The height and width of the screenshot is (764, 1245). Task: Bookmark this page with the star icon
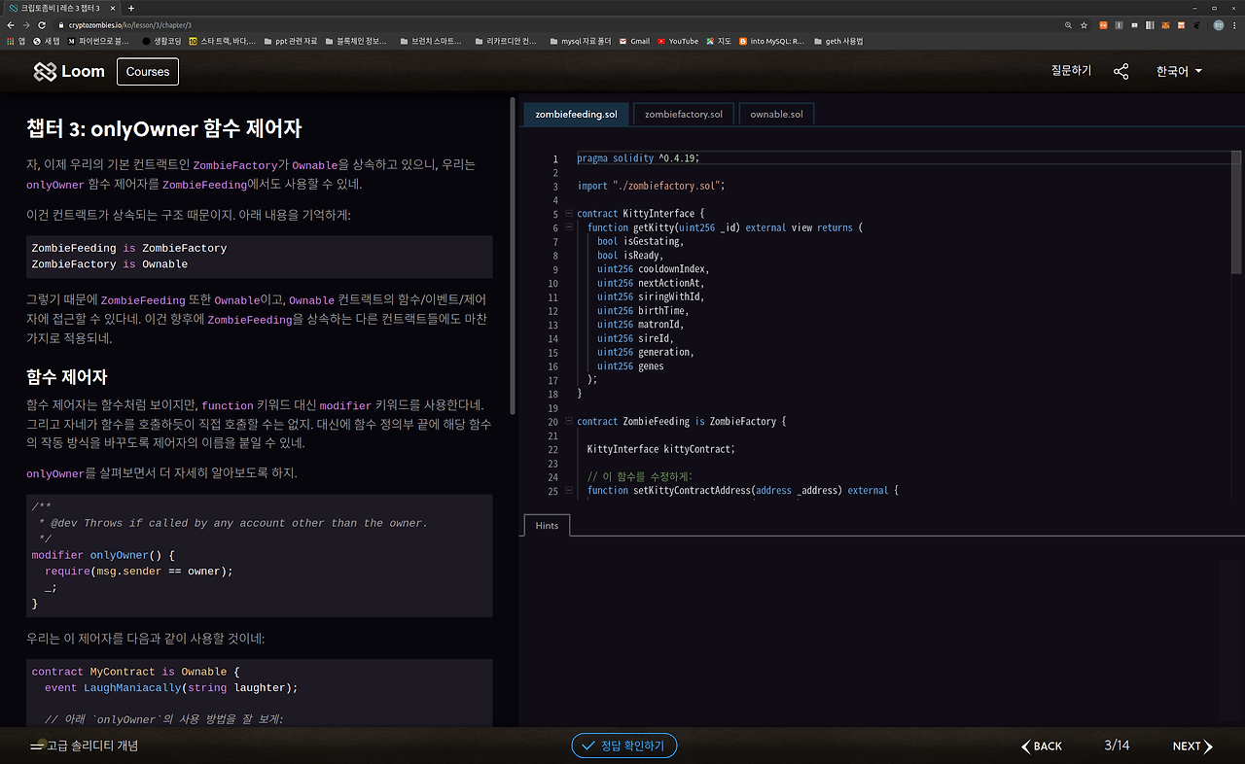click(1084, 24)
